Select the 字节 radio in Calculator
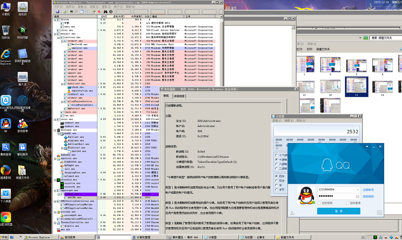402x240 pixels. [277, 190]
